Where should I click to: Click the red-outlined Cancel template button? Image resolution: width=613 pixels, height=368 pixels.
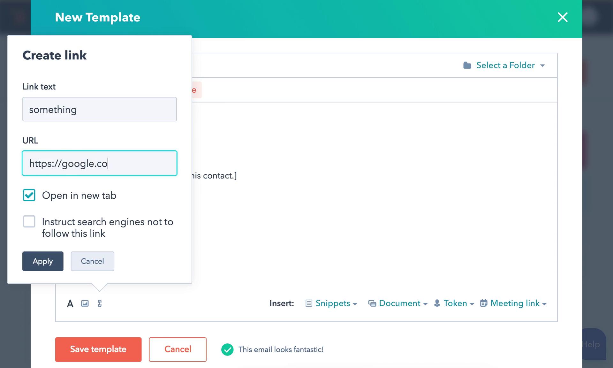pyautogui.click(x=178, y=349)
